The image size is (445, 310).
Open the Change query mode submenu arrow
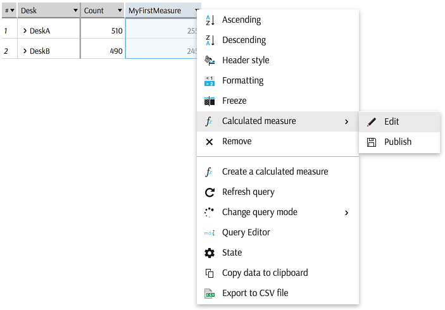point(346,213)
